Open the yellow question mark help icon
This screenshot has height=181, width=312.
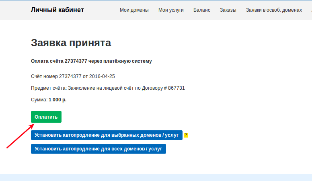click(x=186, y=135)
